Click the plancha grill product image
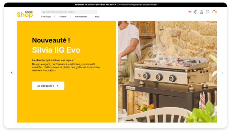231x133 pixels. [x=167, y=72]
